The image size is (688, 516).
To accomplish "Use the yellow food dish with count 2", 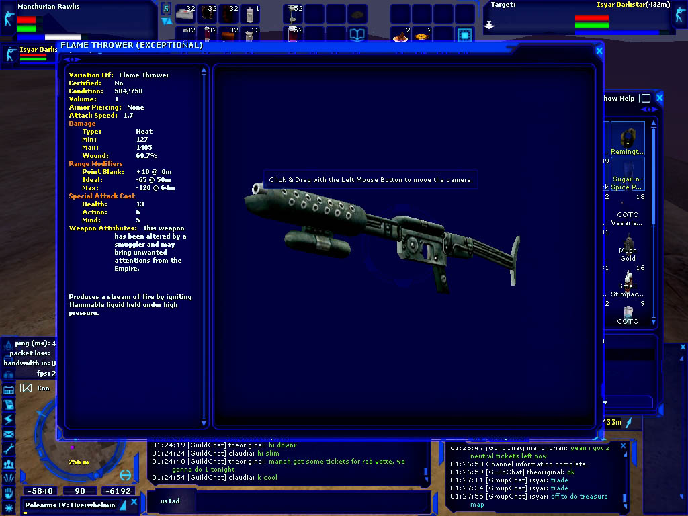I will (x=422, y=34).
